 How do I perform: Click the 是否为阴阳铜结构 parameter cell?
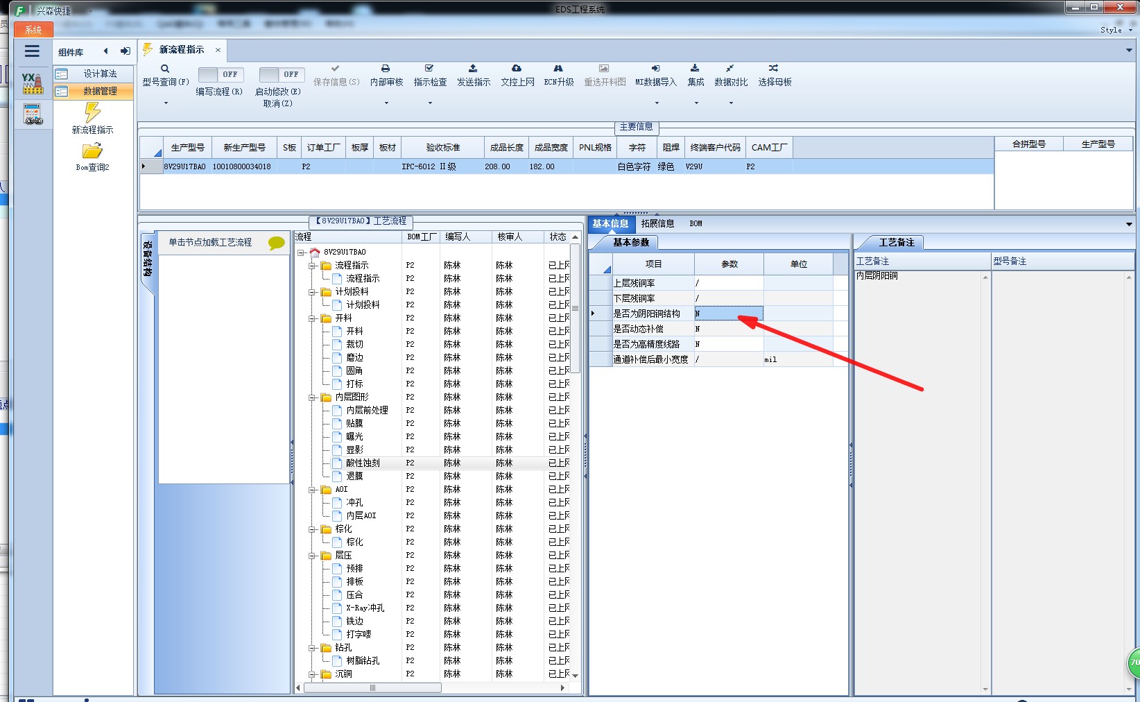(x=729, y=314)
